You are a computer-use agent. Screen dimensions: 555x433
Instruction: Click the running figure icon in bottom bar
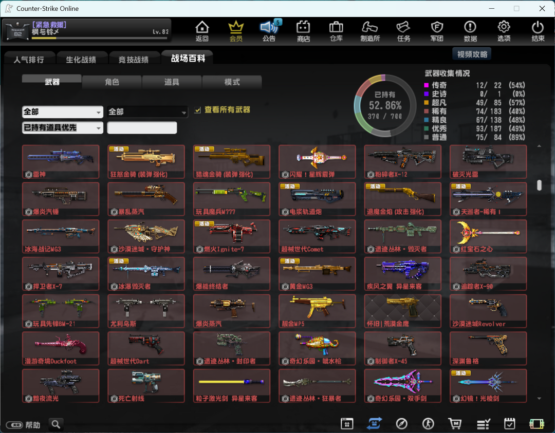(428, 423)
